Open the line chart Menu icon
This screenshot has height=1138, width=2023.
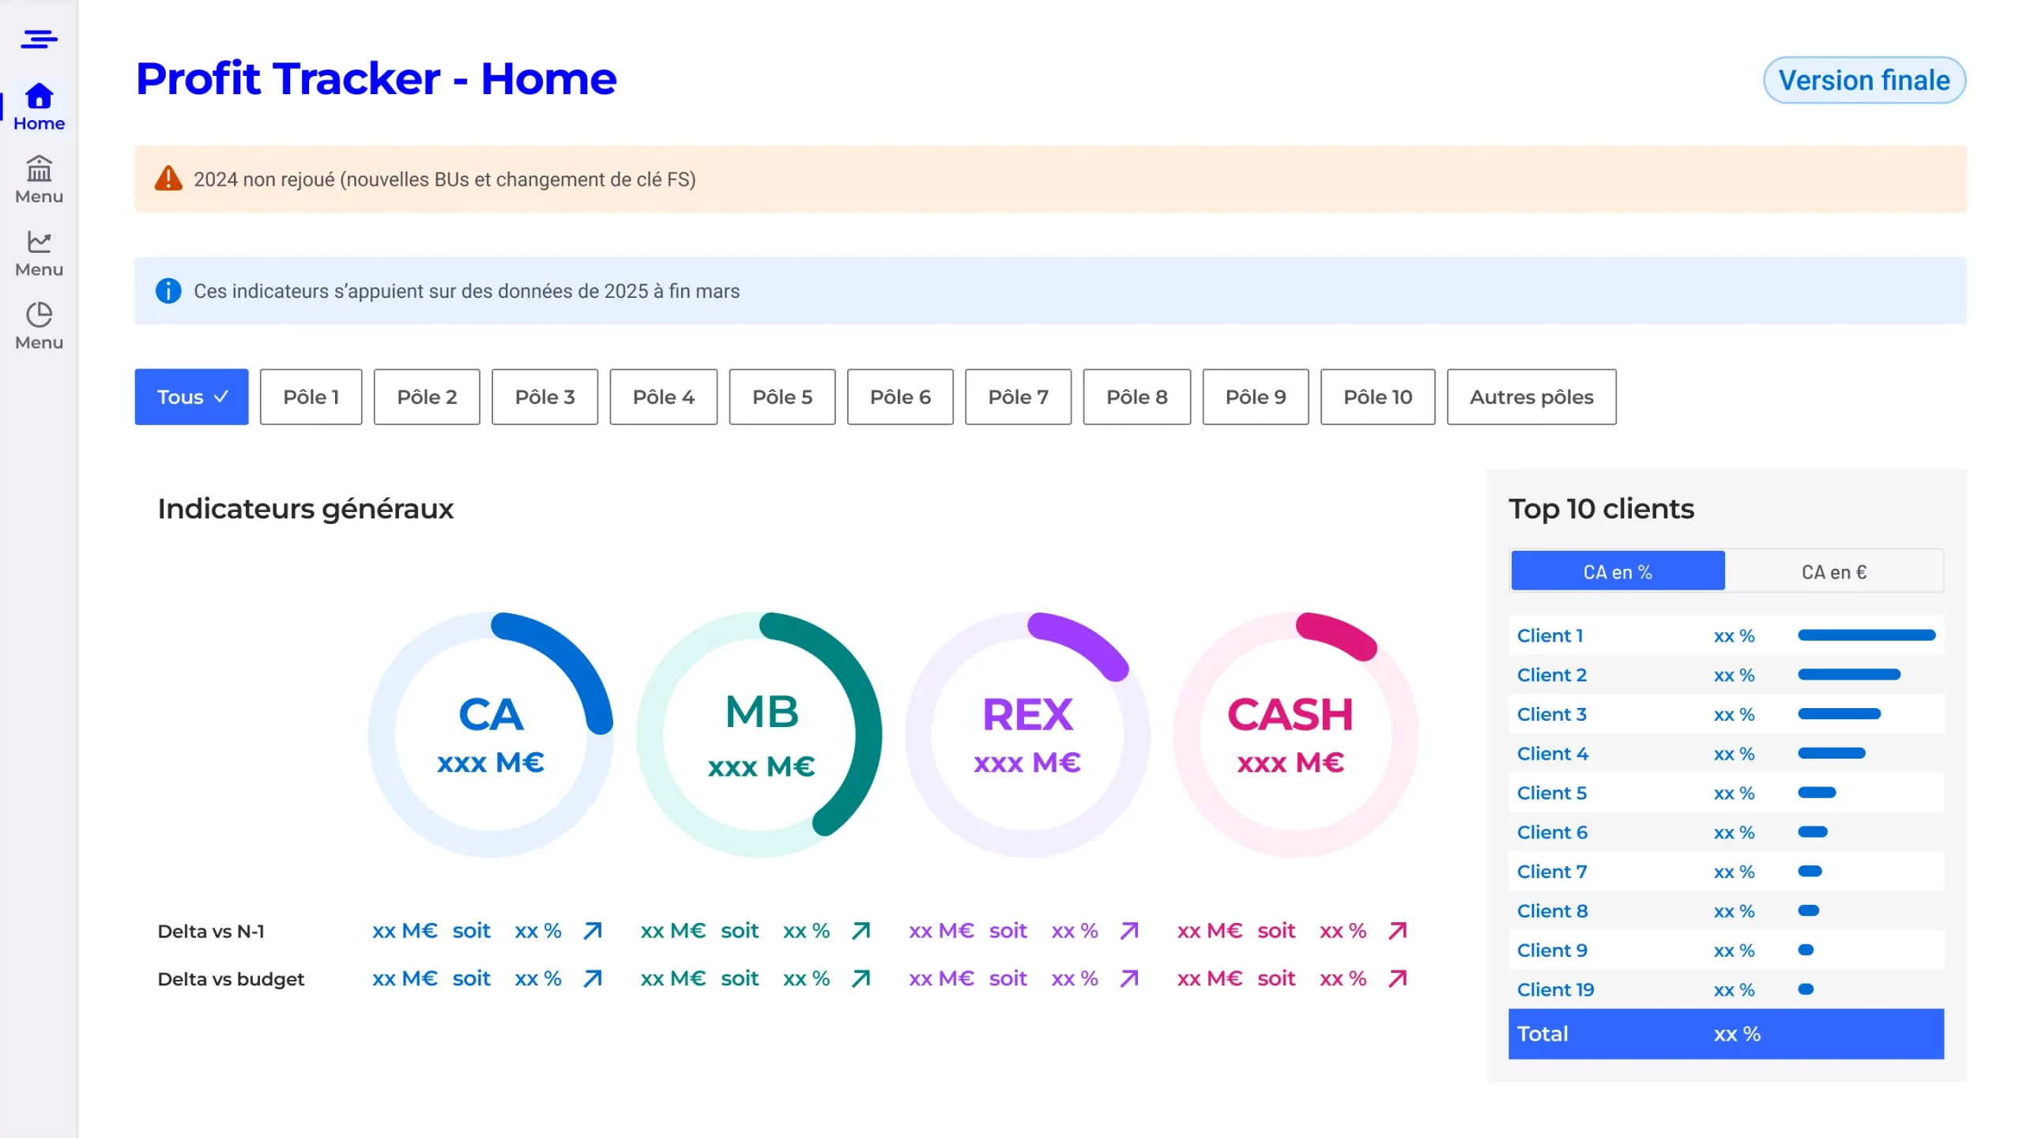click(39, 242)
